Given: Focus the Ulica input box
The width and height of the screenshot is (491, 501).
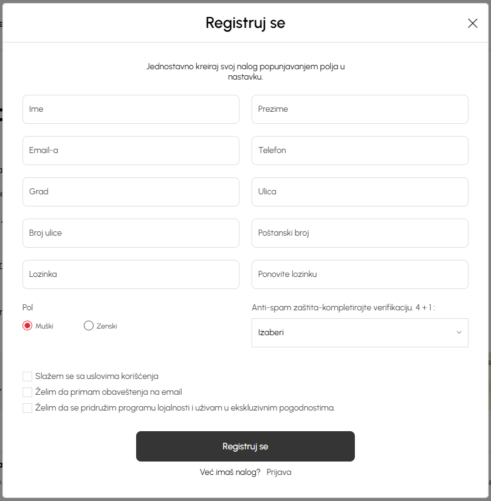Looking at the screenshot, I should click(360, 192).
